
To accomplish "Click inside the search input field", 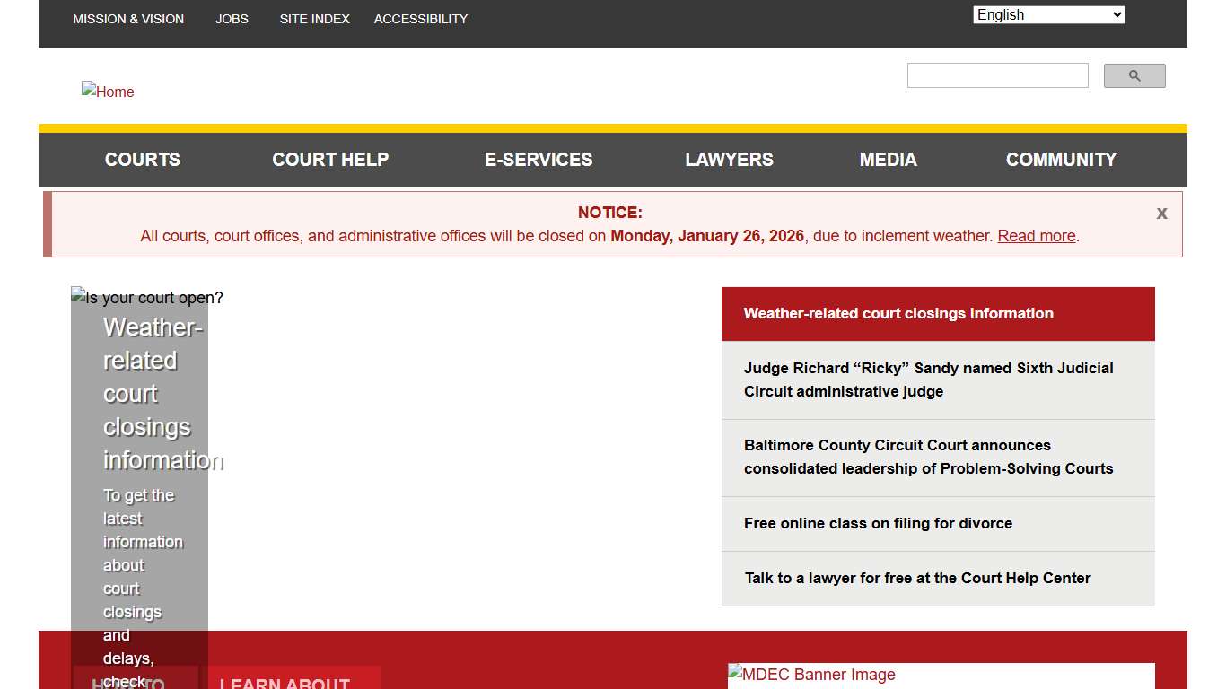I will (997, 75).
